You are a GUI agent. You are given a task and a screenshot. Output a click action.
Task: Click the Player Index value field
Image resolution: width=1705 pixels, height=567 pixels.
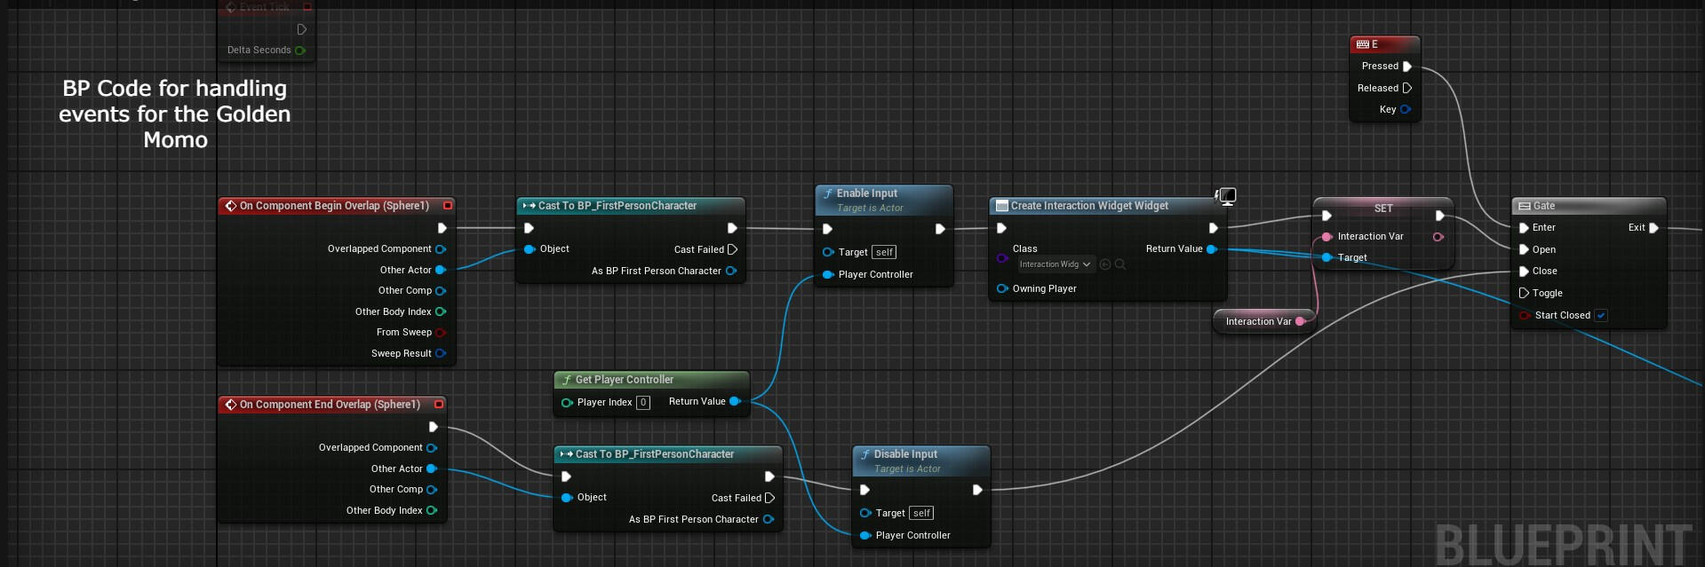point(643,402)
